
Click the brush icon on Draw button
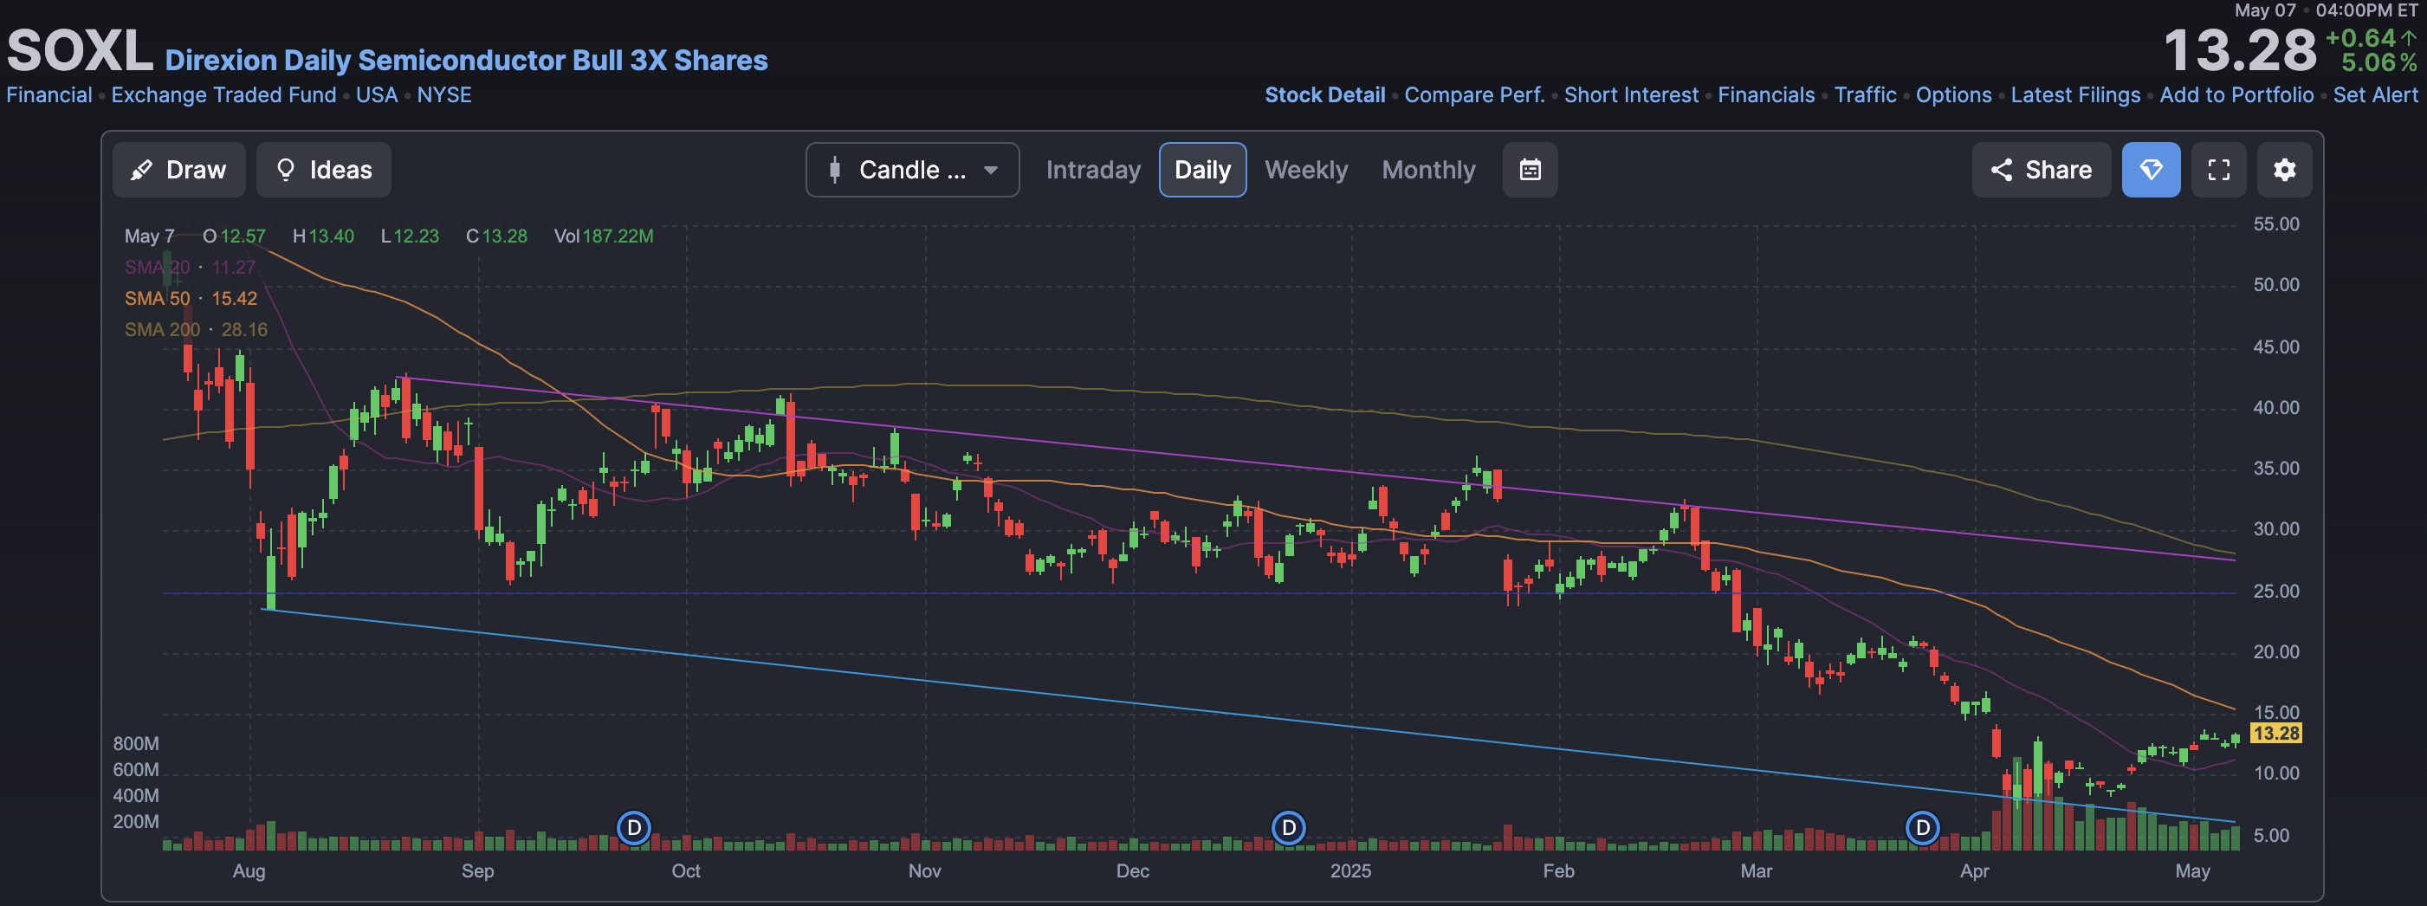[x=141, y=170]
